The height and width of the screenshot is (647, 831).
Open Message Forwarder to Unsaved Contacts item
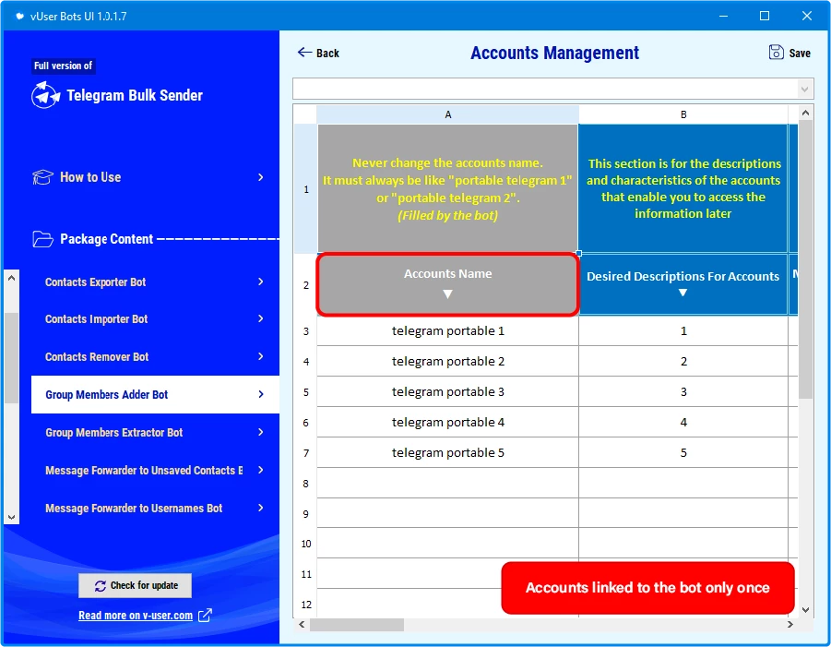tap(155, 470)
